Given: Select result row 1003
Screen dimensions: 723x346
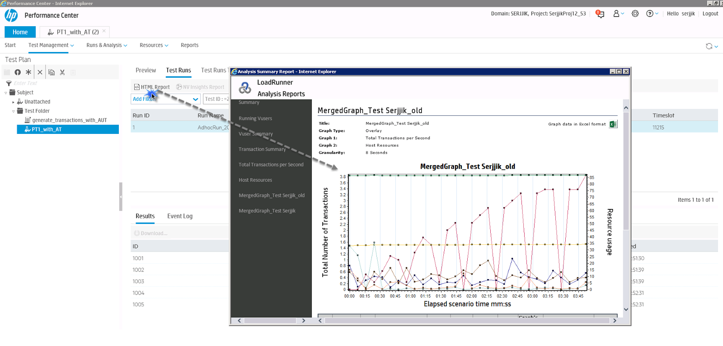Looking at the screenshot, I should coord(138,281).
